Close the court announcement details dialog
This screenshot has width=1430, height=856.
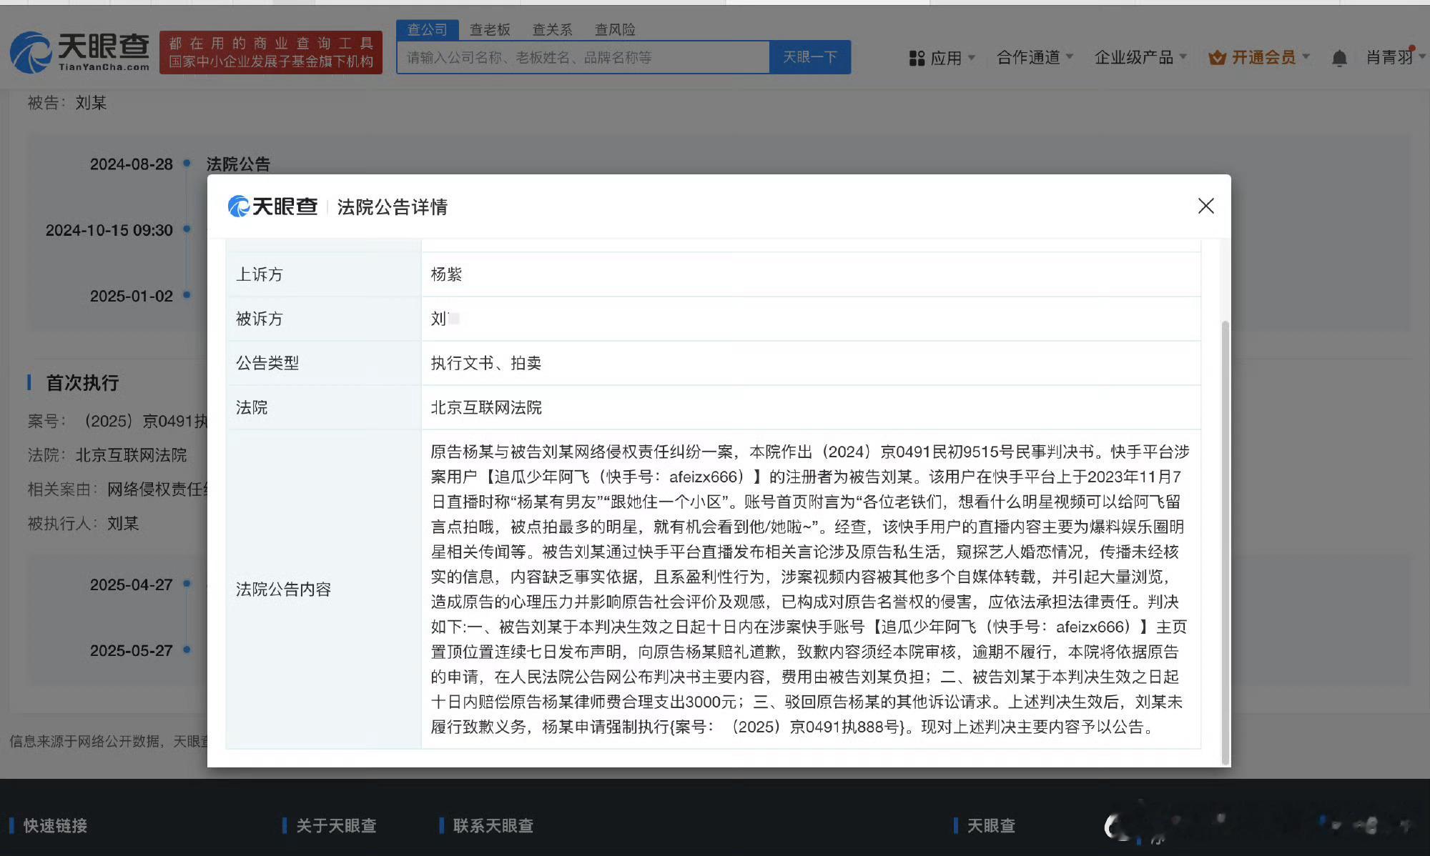1205,206
